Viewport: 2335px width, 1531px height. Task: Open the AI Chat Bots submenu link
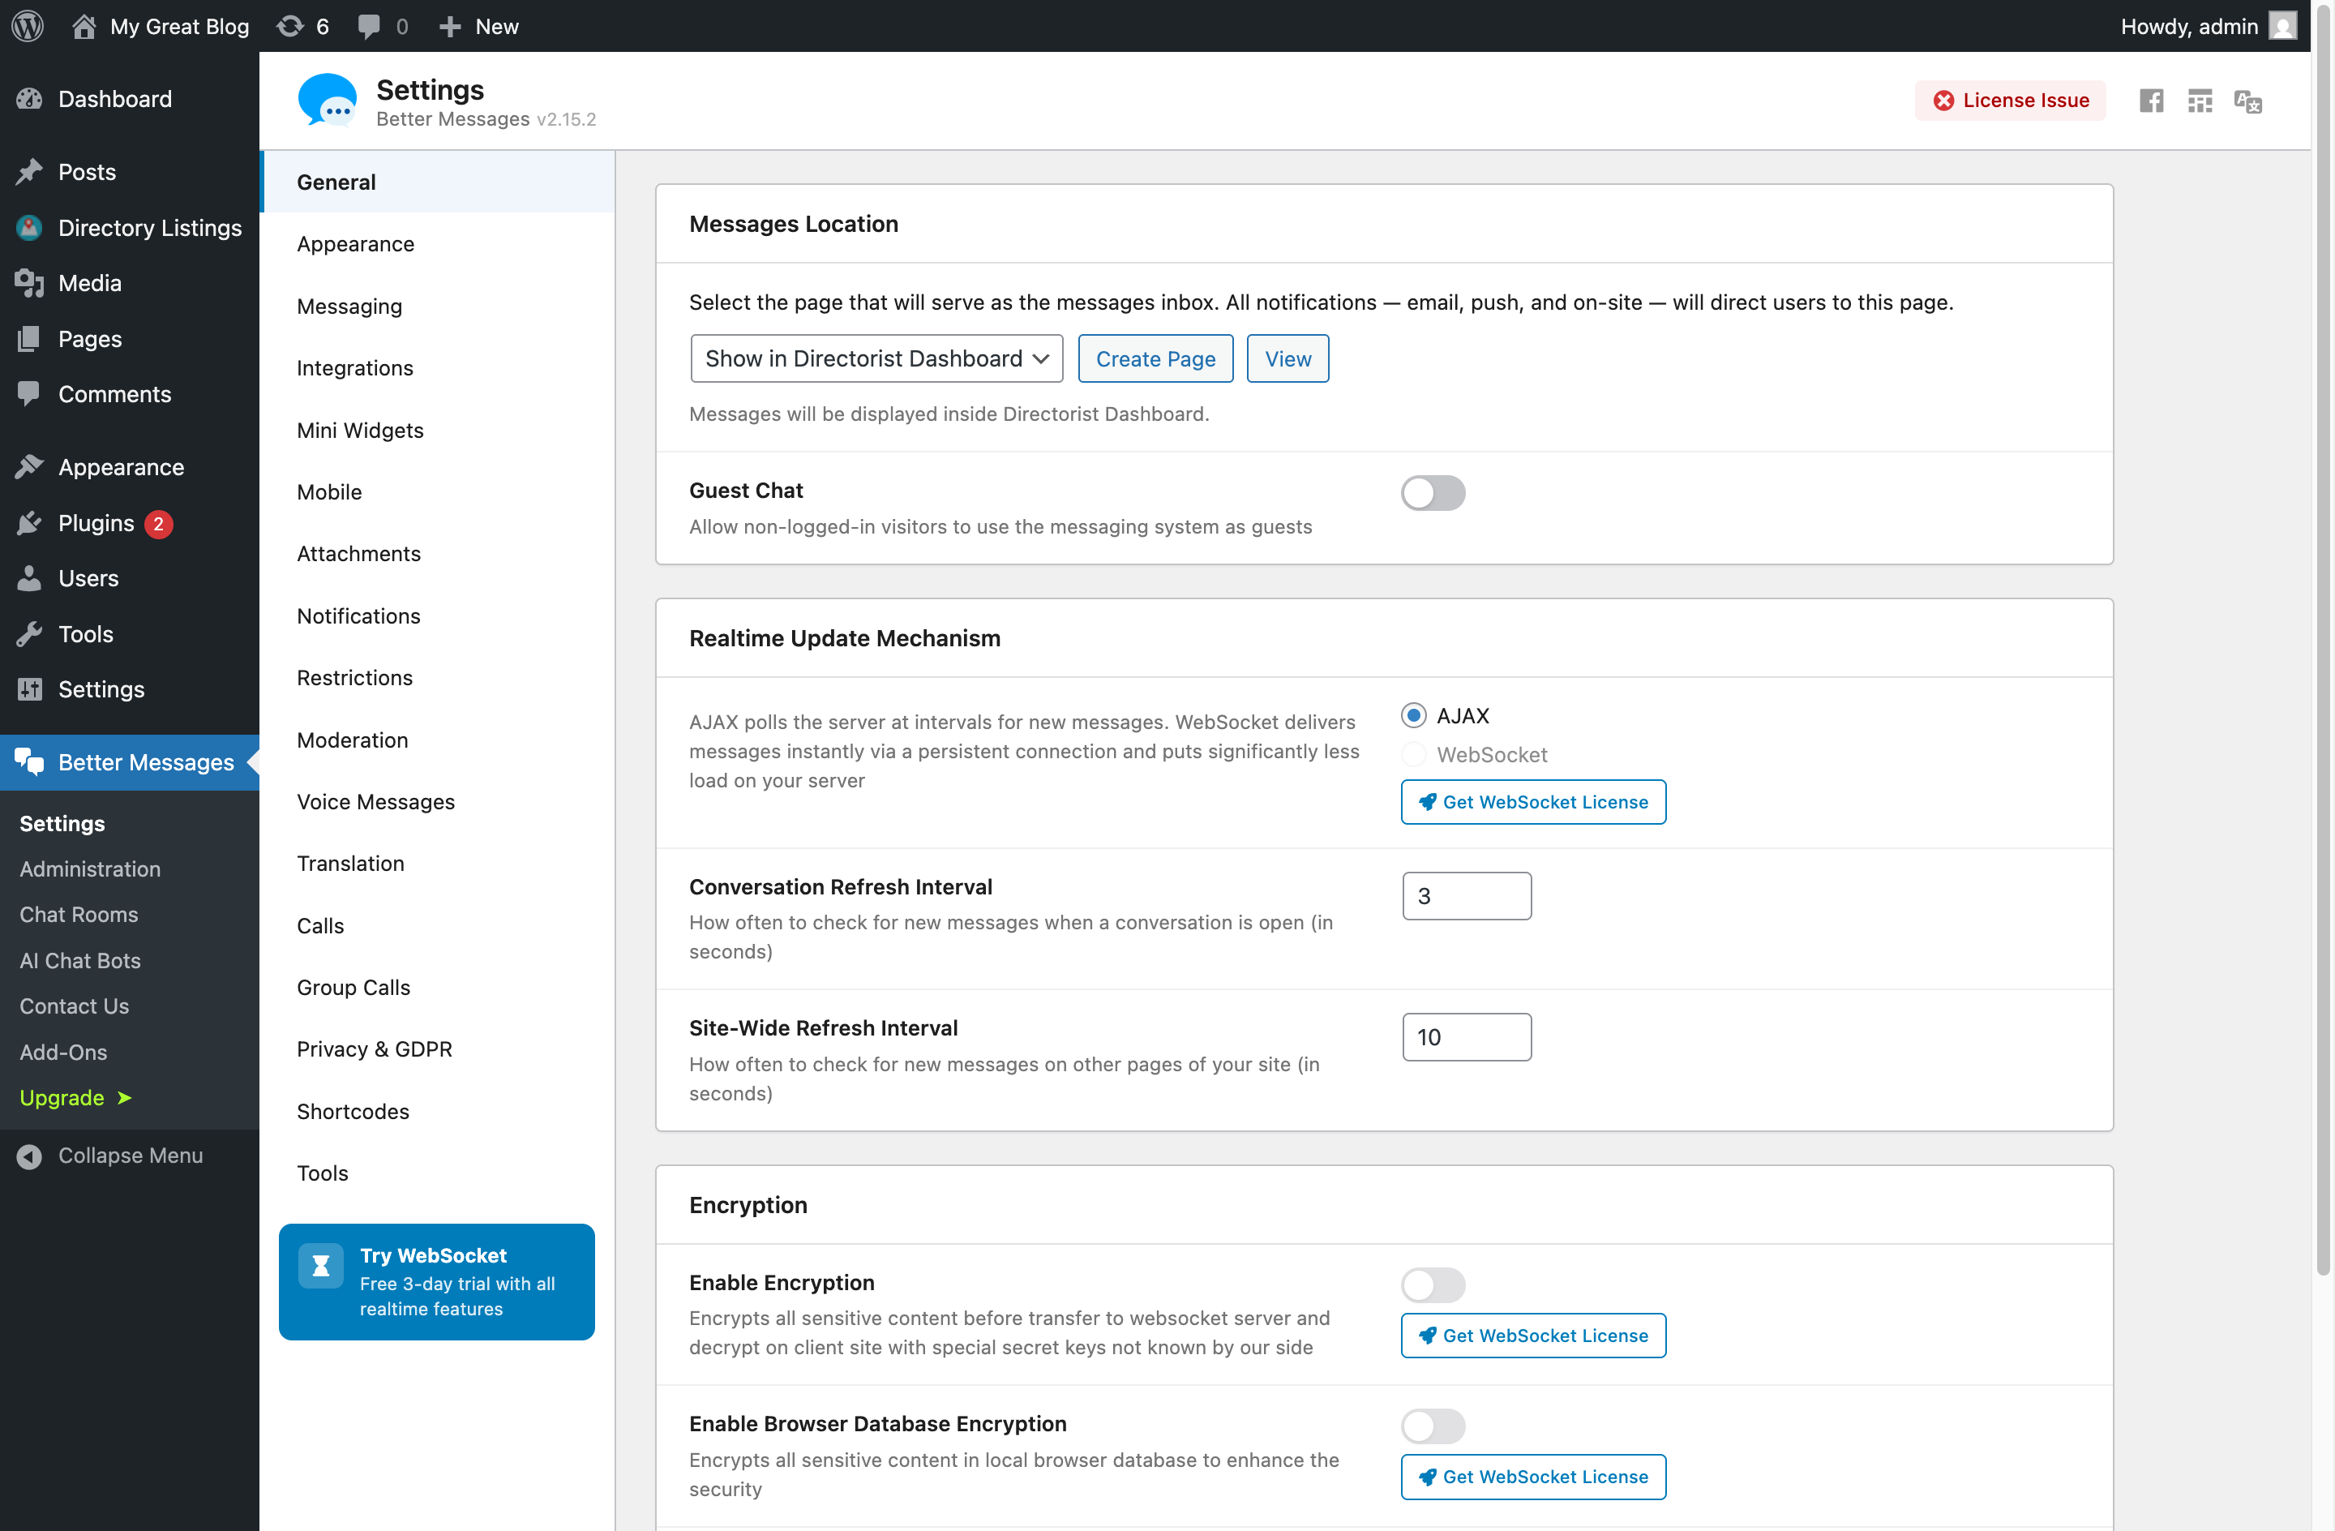click(x=80, y=961)
